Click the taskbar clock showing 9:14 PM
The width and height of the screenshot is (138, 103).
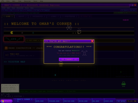[x=132, y=101]
